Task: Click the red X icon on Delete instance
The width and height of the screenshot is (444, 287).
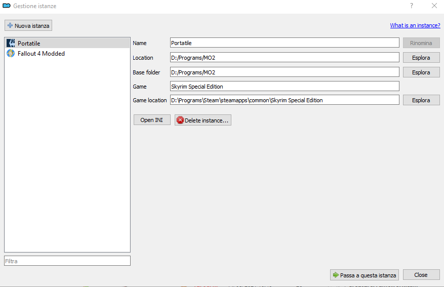Action: (x=180, y=120)
